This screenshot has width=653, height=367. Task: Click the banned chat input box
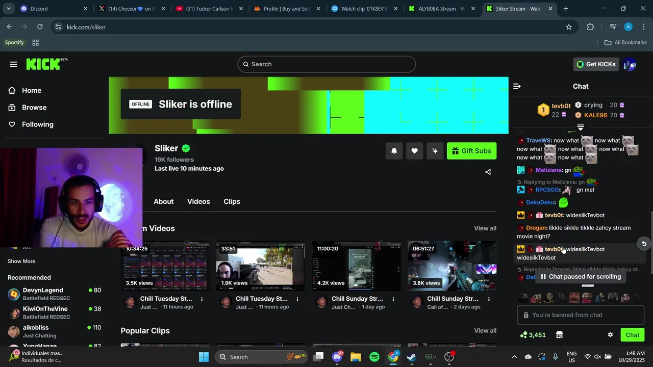pos(581,315)
